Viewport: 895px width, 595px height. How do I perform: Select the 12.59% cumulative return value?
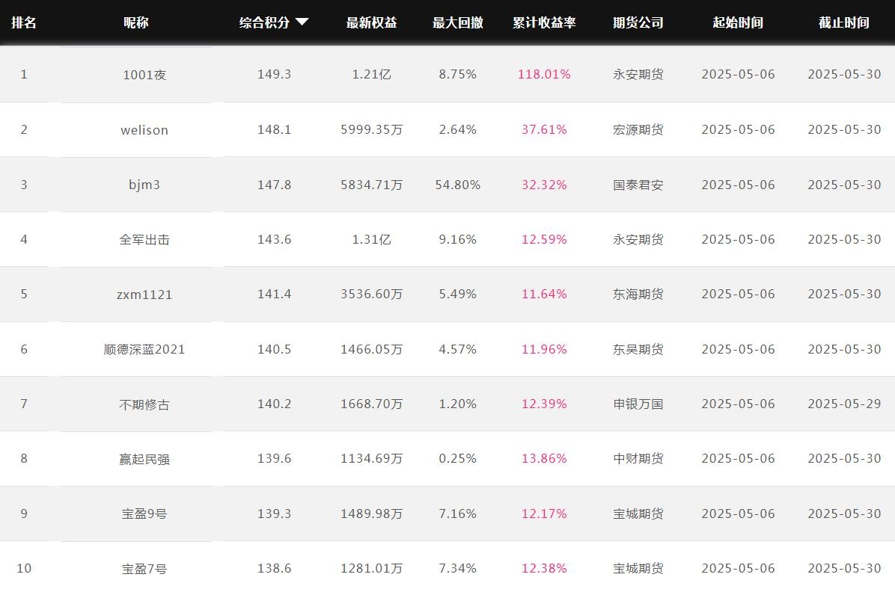(x=544, y=239)
